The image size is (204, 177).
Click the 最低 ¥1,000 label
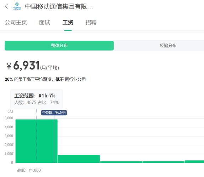pos(29,170)
